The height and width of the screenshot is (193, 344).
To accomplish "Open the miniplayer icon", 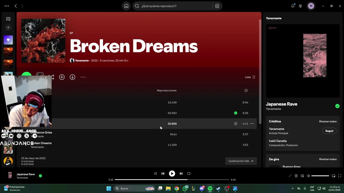I will [x=334, y=176].
